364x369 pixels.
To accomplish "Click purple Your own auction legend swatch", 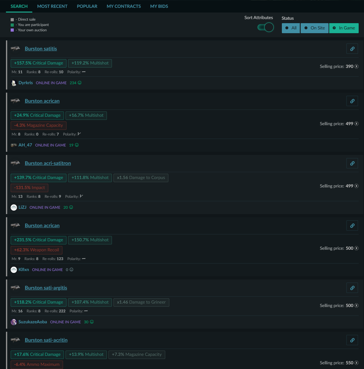I will pos(12,30).
